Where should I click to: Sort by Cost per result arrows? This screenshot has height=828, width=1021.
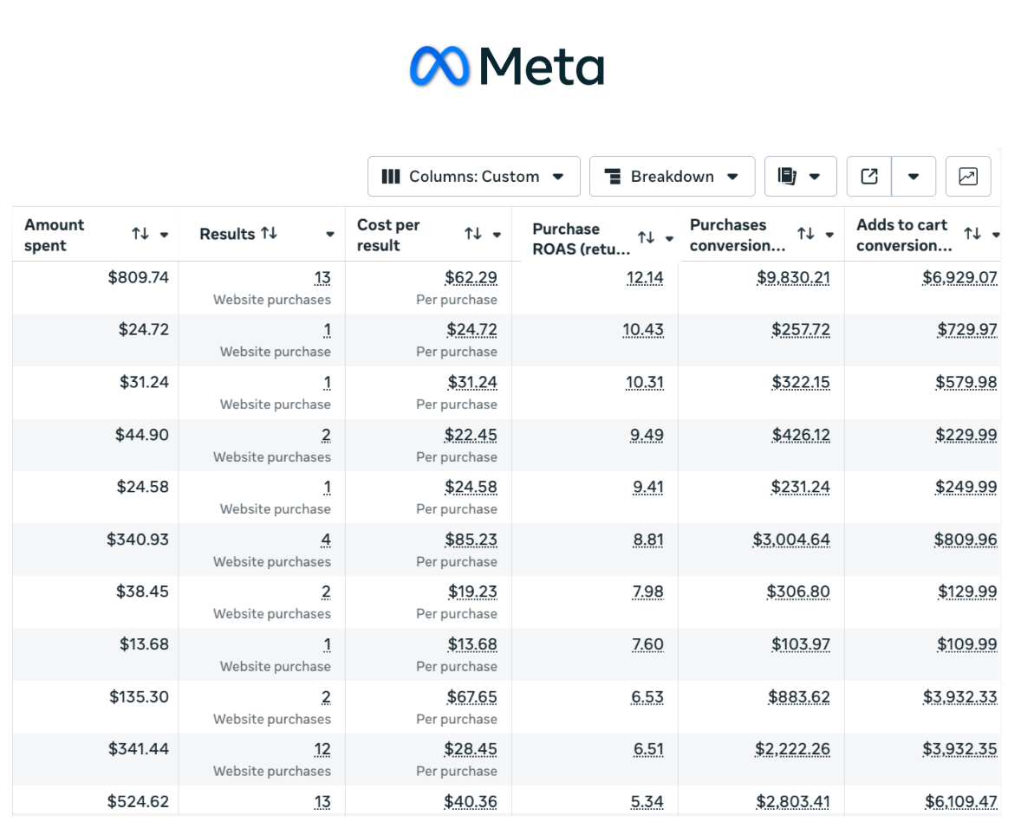click(472, 234)
